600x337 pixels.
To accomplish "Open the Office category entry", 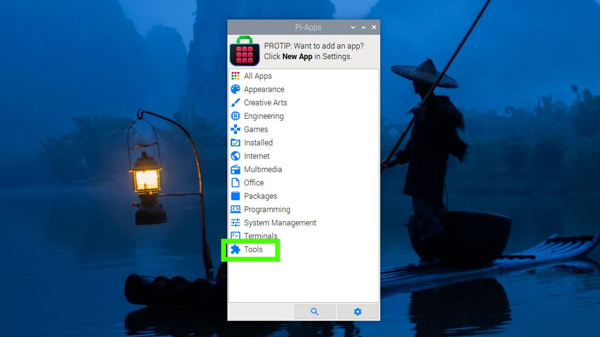I will (x=253, y=183).
